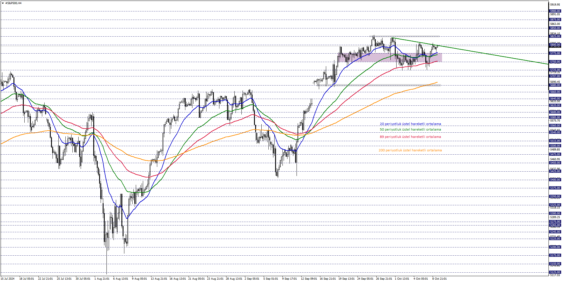
Task: Click the 1 Aug 21:01 time label
Action: coord(102,279)
